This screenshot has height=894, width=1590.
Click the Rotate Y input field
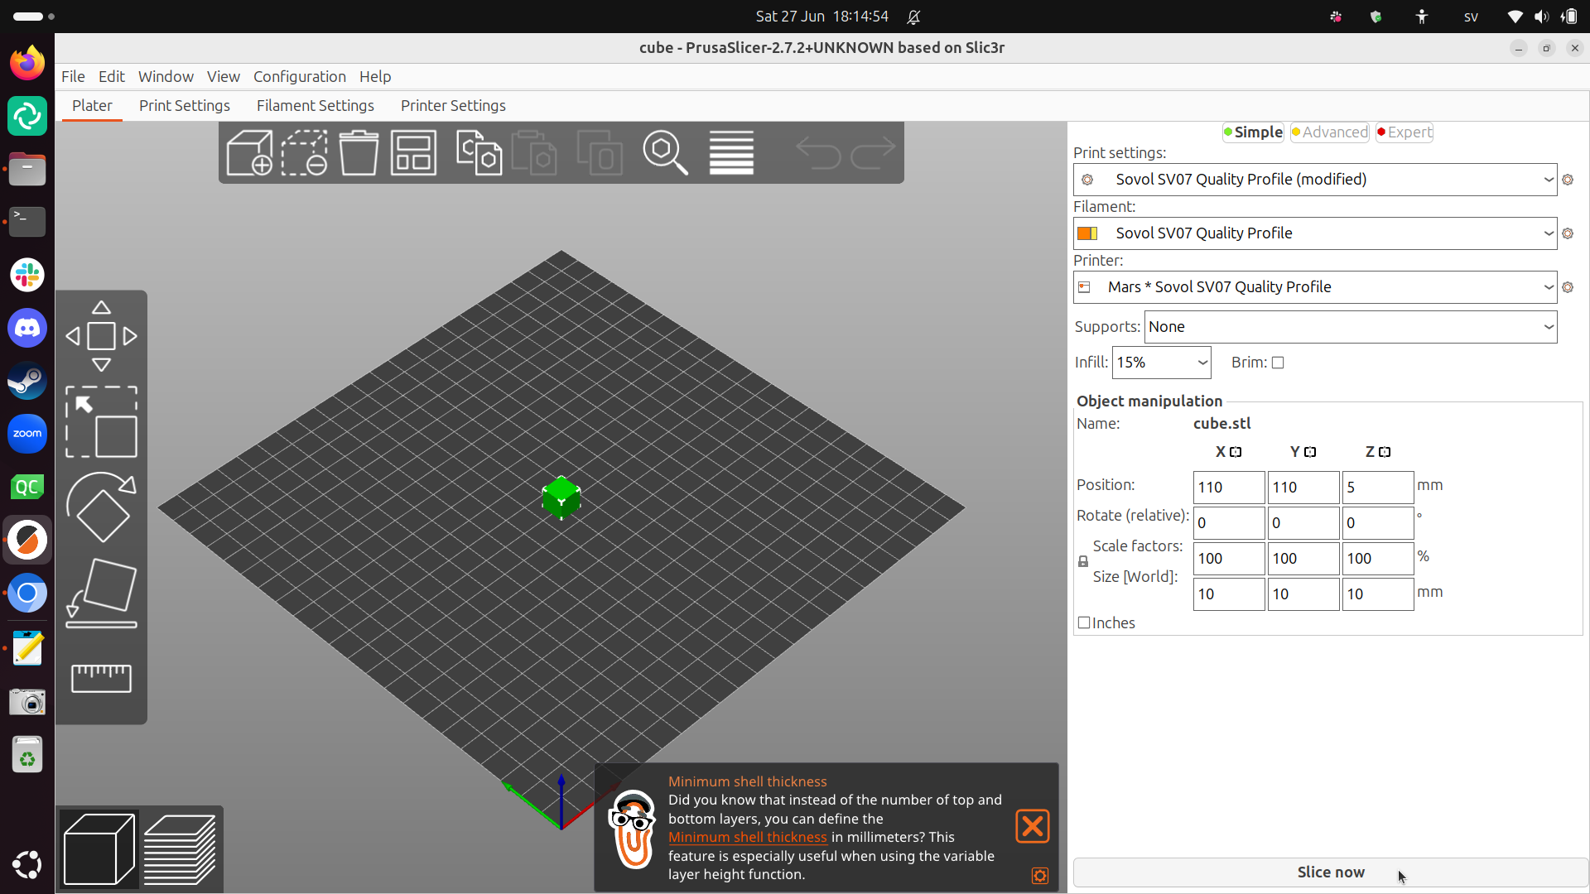click(x=1303, y=523)
